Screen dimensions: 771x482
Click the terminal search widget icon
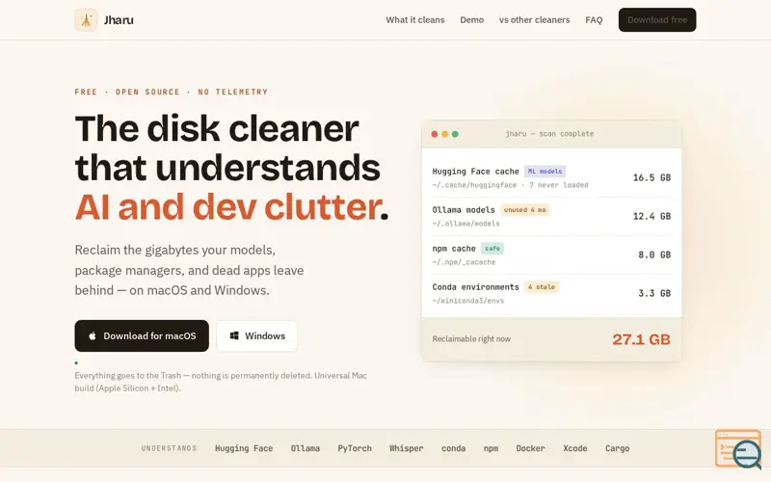pos(738,448)
